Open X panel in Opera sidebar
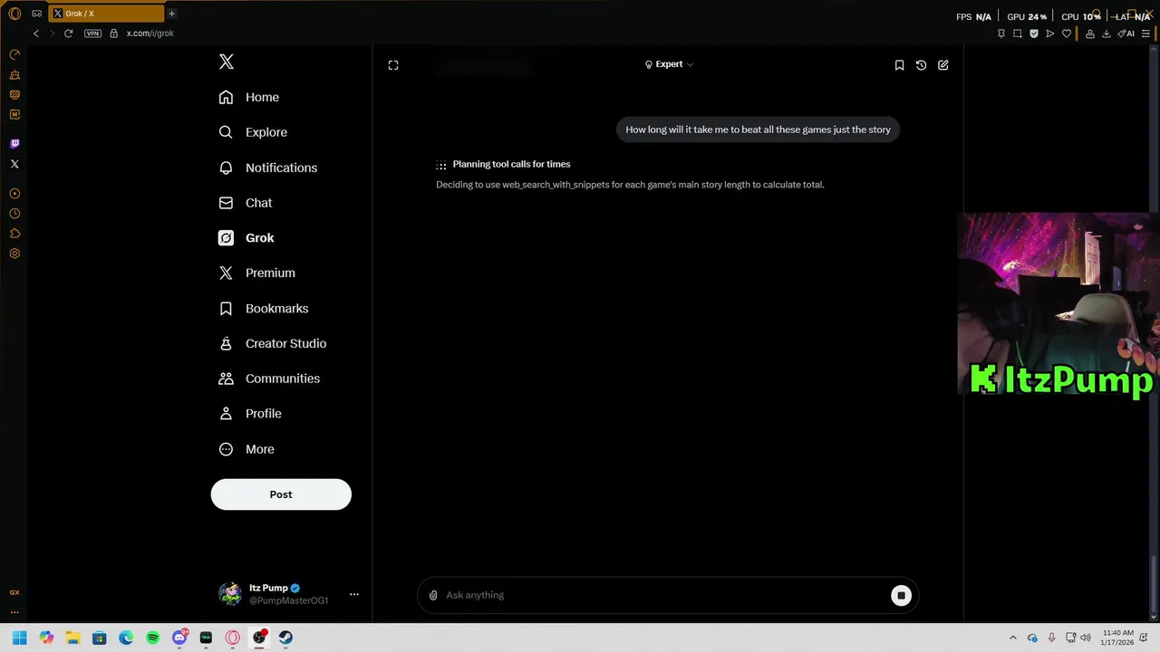The image size is (1160, 652). click(14, 164)
